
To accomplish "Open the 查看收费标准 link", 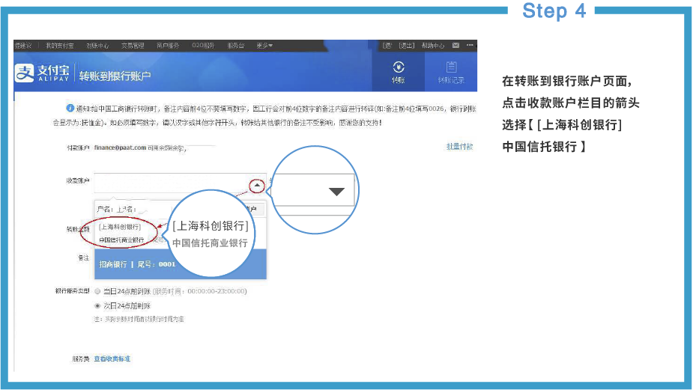I will (x=112, y=359).
